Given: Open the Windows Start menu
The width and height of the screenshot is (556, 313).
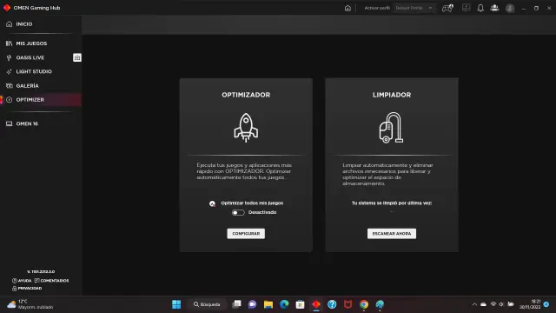Looking at the screenshot, I should pos(176,304).
